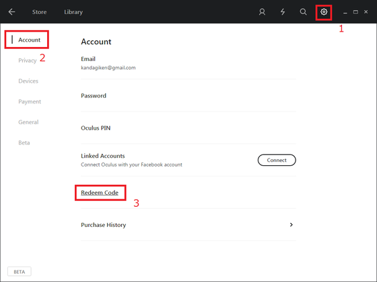
Task: Click the Redeem Code link
Action: (100, 193)
